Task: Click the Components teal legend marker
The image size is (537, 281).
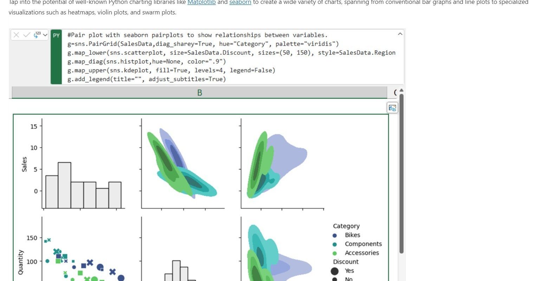Action: 335,244
